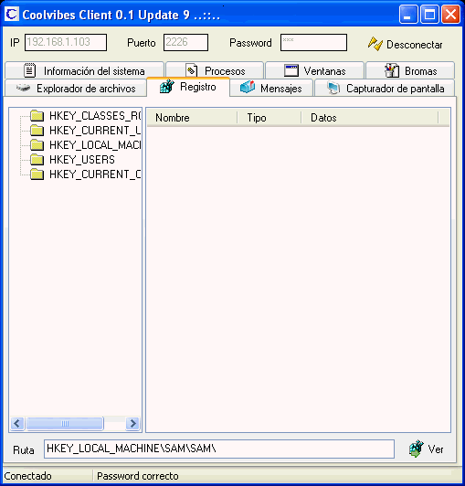Click the paint bucket icon on Bromas tab
The image size is (465, 486).
(x=392, y=70)
